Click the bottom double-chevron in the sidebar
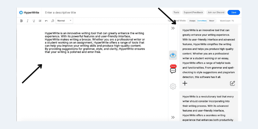Viewport: 258px width, 129px height. tap(173, 117)
